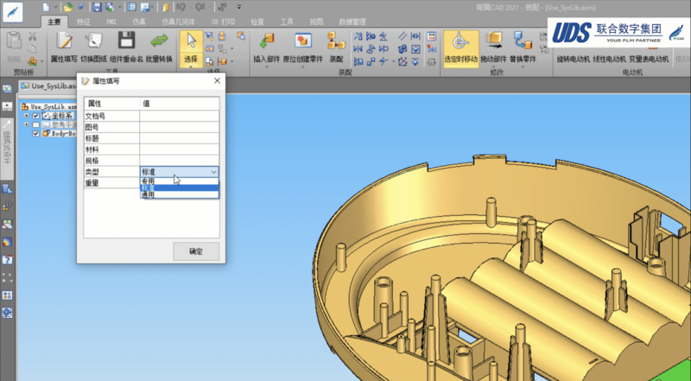This screenshot has height=381, width=691.
Task: Click the Cut scissors icon in 剪贴板 group
Action: pos(32,36)
